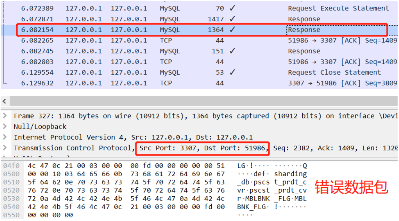This screenshot has width=399, height=221.
Task: Click the "Request Close Statement" info cell
Action: 334,73
